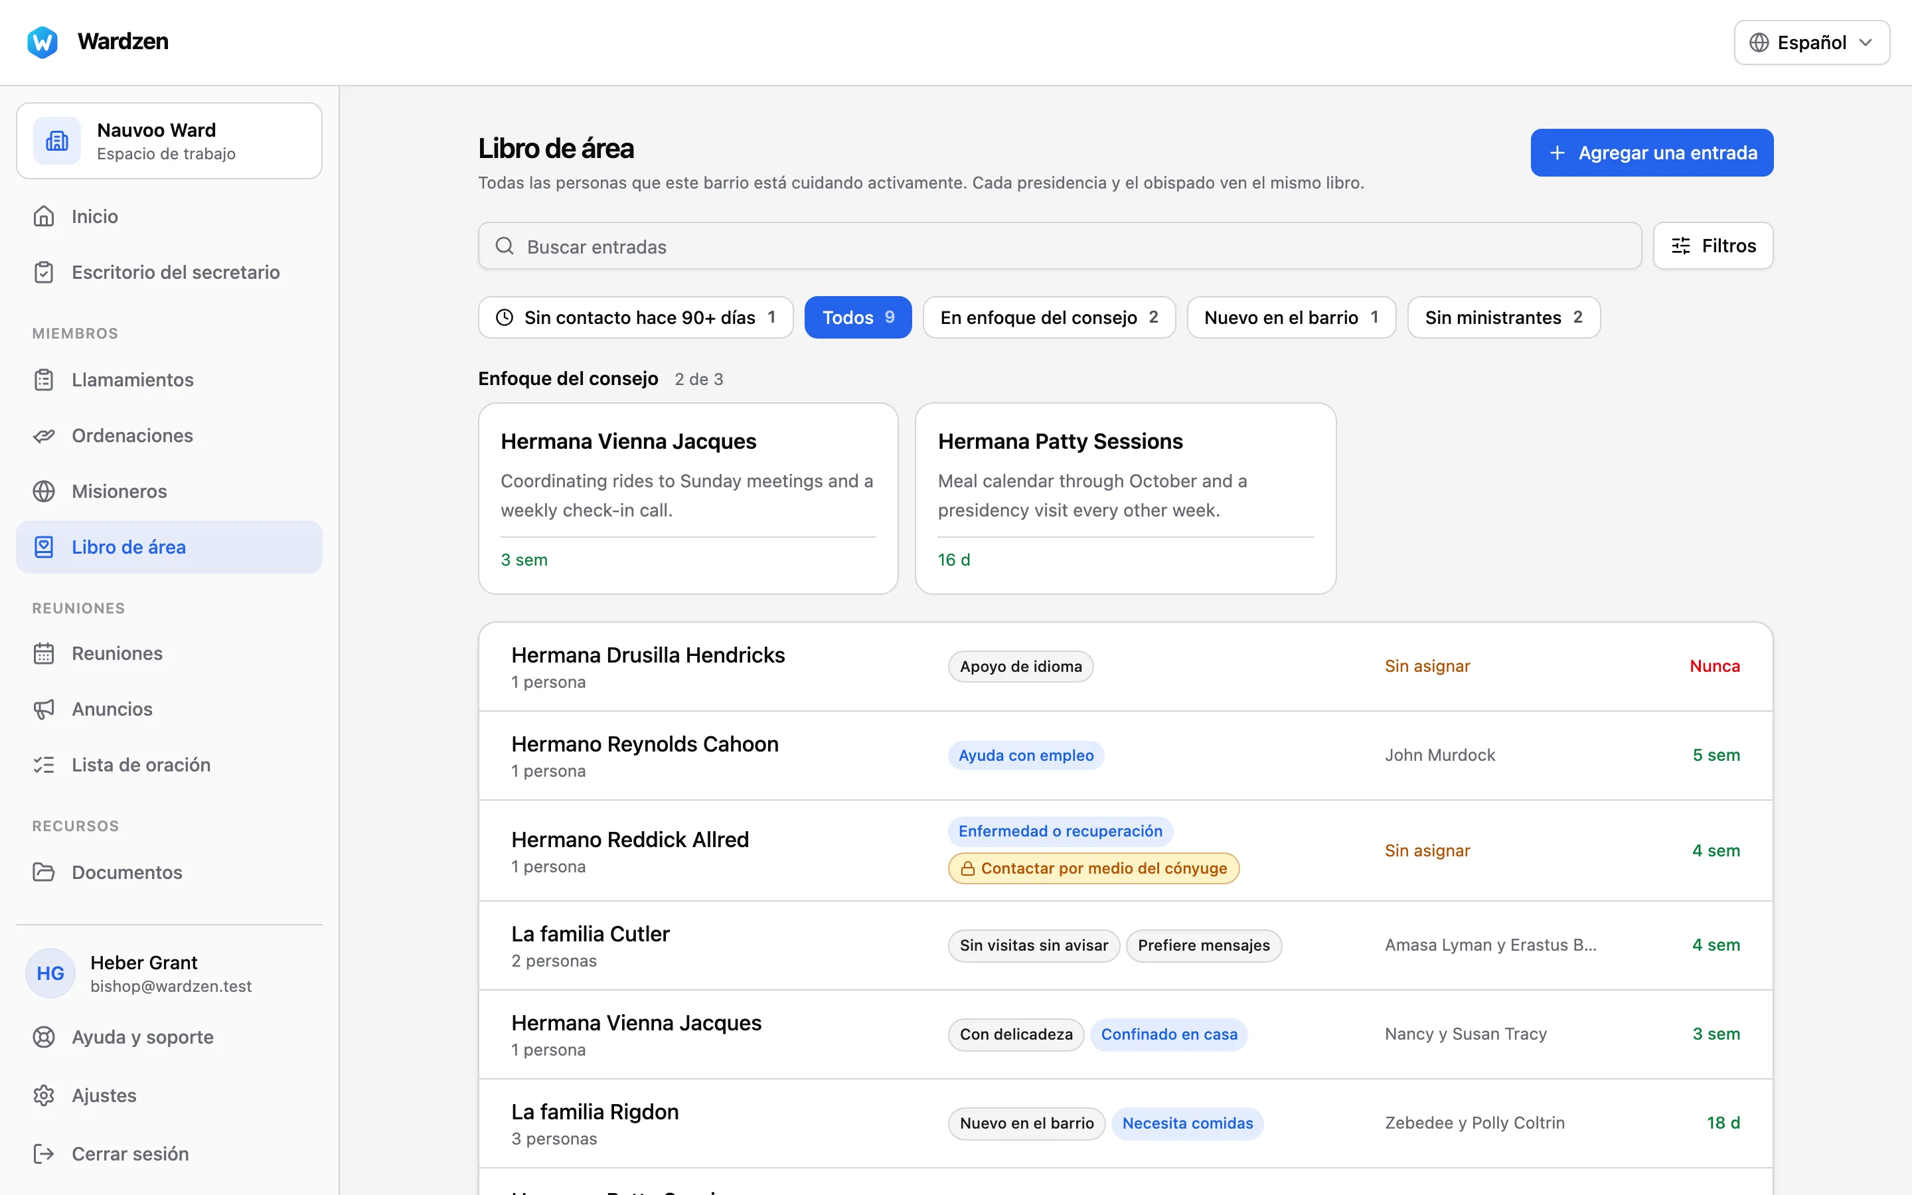Image resolution: width=1912 pixels, height=1195 pixels.
Task: Select the Todos filter chip
Action: (x=858, y=317)
